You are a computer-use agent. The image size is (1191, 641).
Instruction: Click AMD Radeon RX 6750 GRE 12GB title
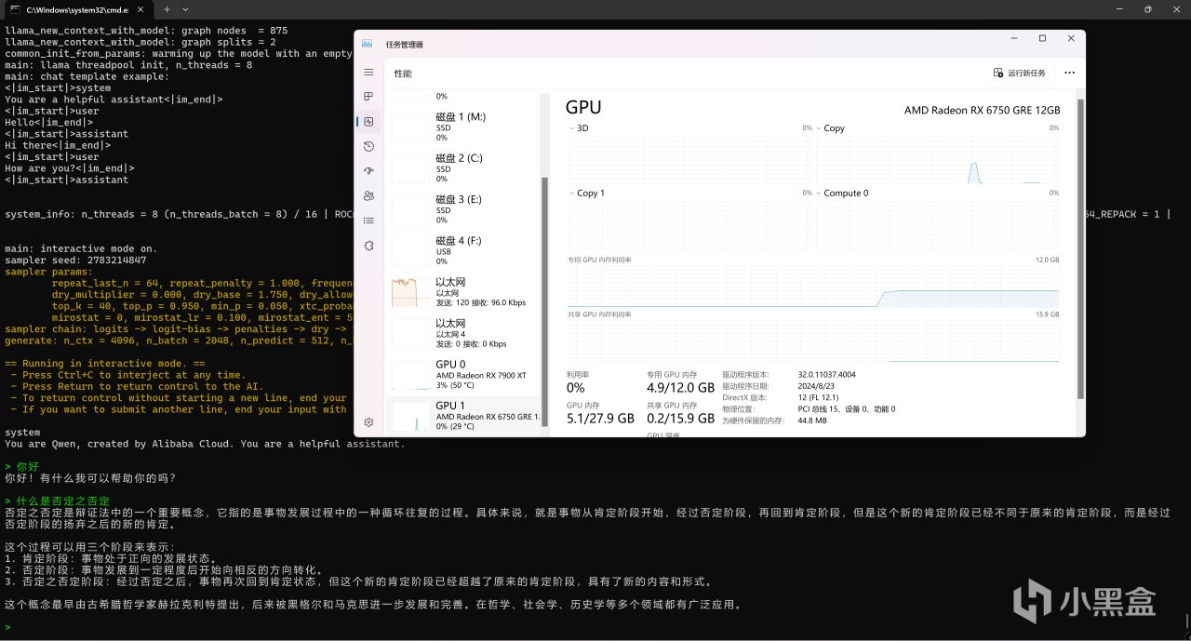click(982, 110)
